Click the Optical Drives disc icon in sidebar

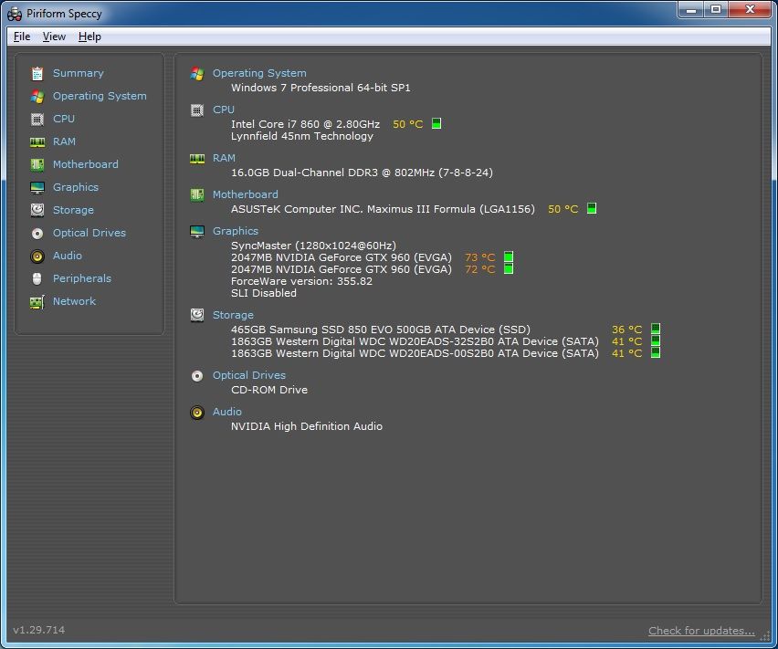pos(37,233)
